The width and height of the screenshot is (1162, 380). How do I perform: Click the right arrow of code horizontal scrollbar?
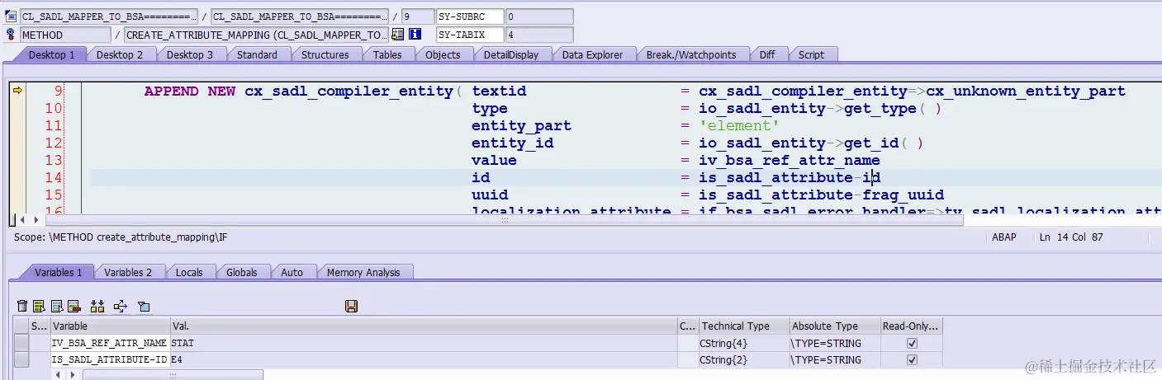tap(36, 220)
